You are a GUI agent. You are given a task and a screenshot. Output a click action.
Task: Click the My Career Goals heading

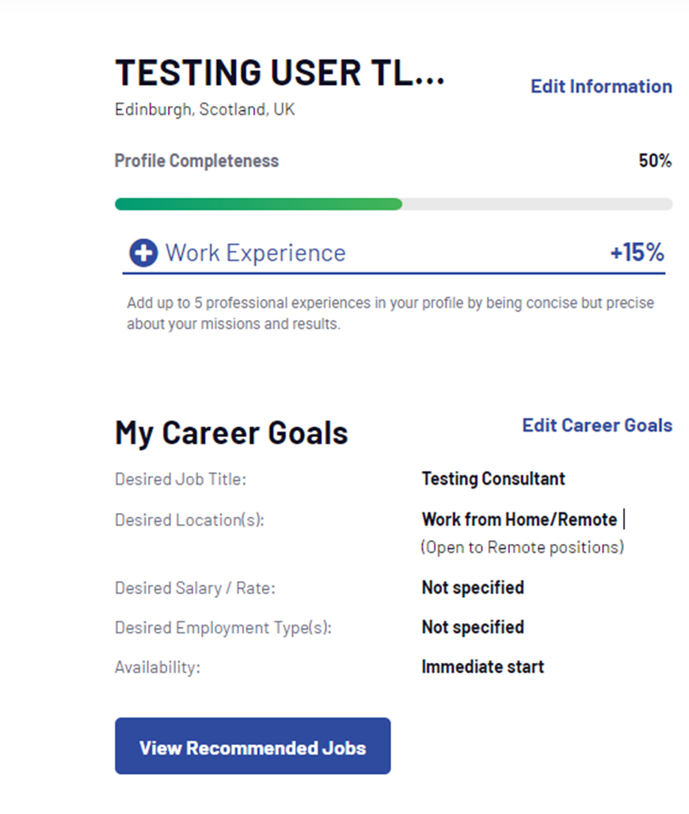click(231, 433)
